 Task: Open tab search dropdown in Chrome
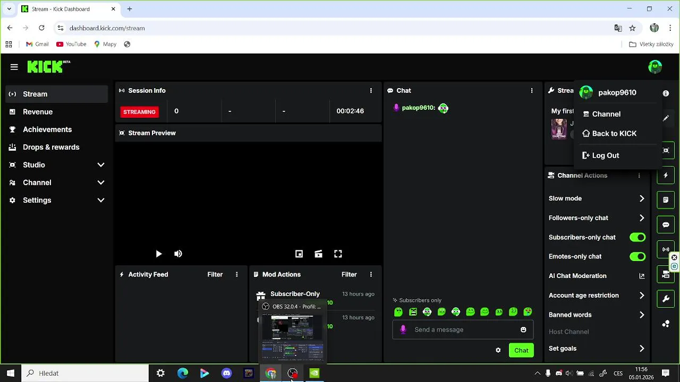[9, 9]
